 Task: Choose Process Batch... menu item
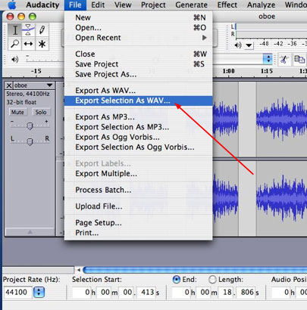(x=139, y=190)
